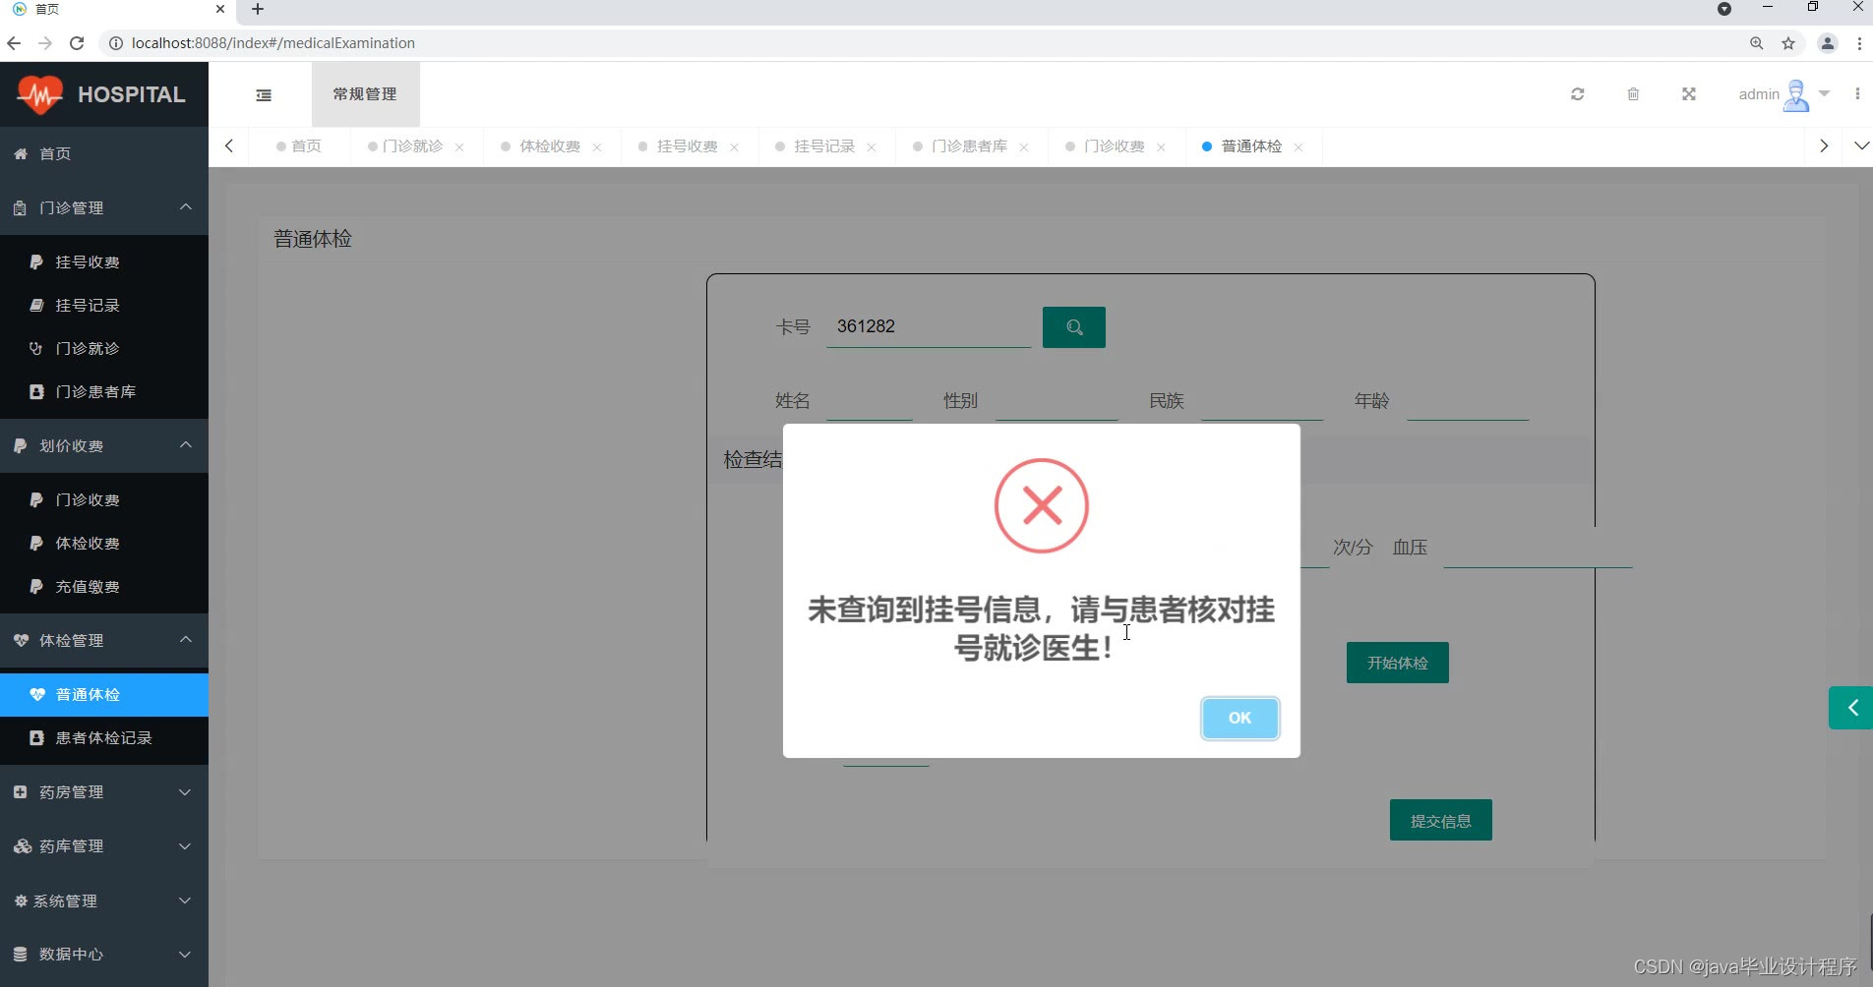
Task: Click the trash icon in header
Action: pyautogui.click(x=1633, y=94)
